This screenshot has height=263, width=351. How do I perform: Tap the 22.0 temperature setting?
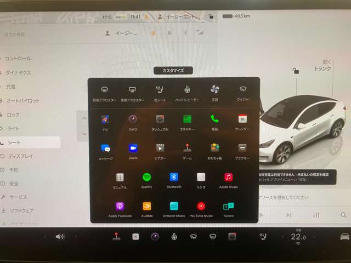[298, 237]
